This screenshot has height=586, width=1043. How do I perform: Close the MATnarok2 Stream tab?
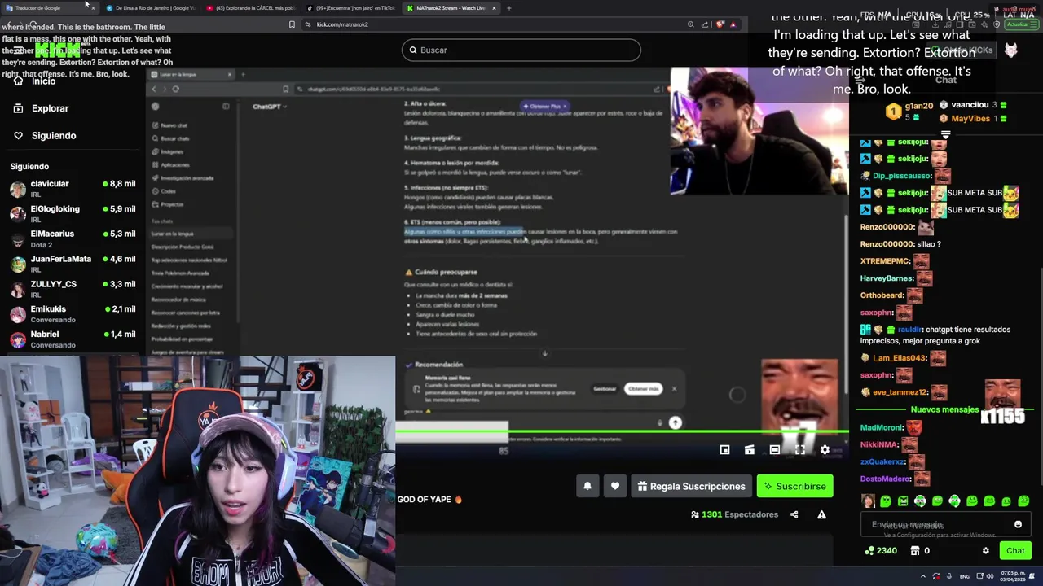(494, 8)
